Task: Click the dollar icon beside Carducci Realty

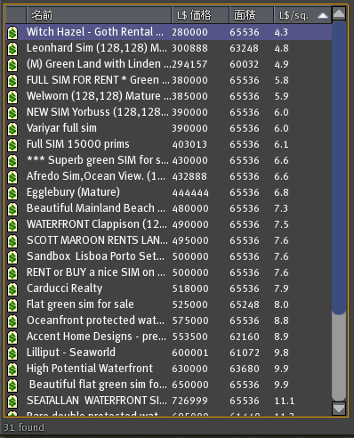Action: pos(12,288)
